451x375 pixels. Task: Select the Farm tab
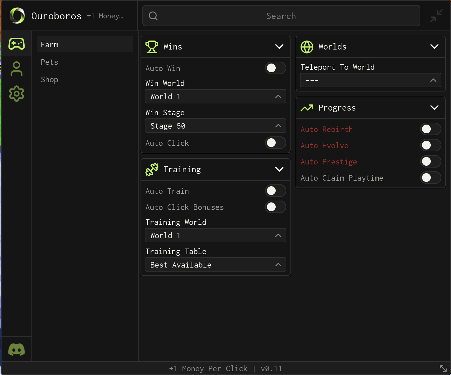85,45
